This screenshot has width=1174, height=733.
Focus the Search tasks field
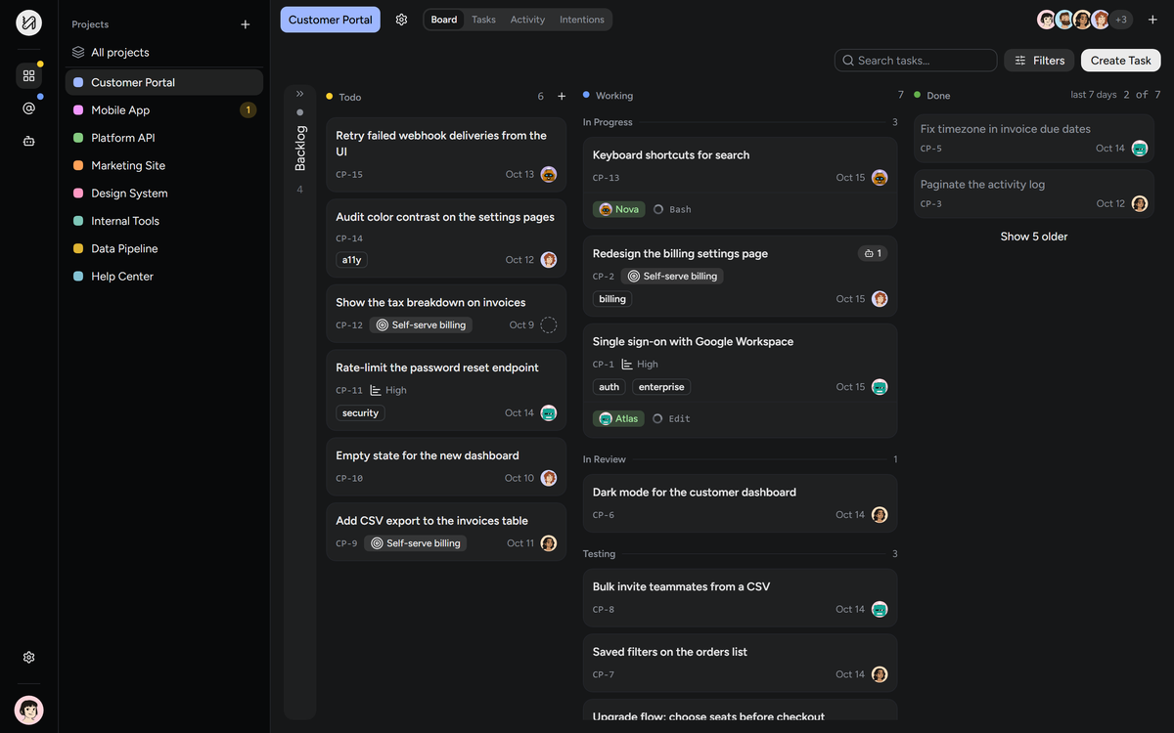pos(916,61)
